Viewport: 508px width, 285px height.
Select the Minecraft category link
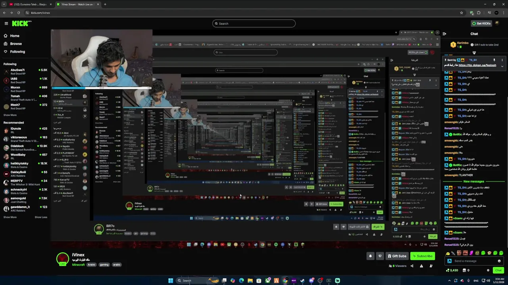[78, 265]
